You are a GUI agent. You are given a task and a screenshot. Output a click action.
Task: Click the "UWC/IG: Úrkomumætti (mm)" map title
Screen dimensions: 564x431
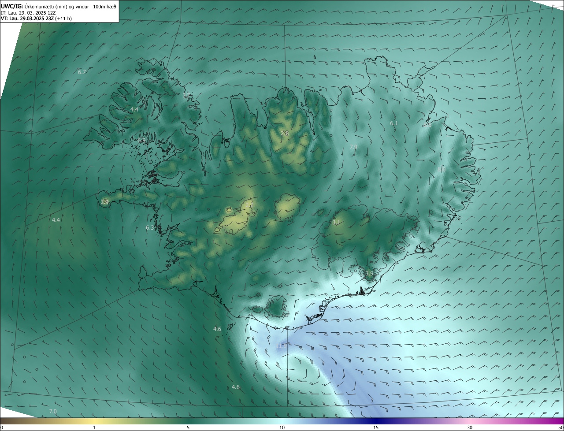pyautogui.click(x=59, y=6)
